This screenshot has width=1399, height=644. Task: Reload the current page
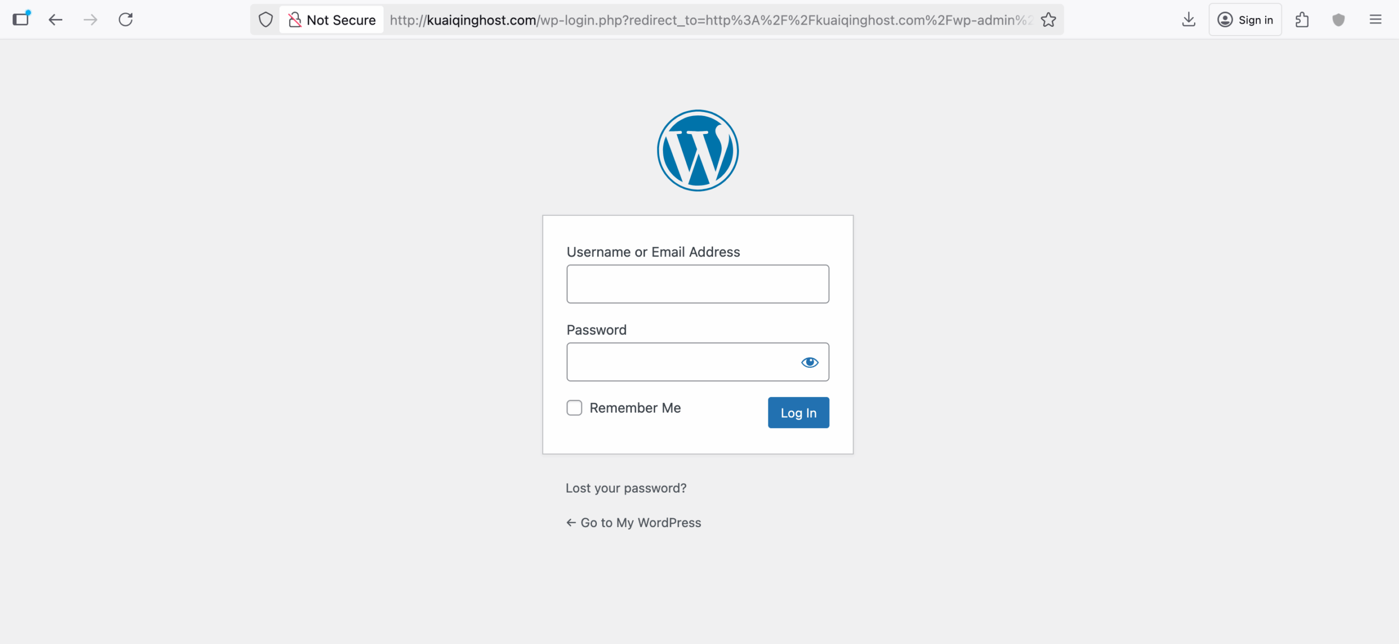[126, 20]
